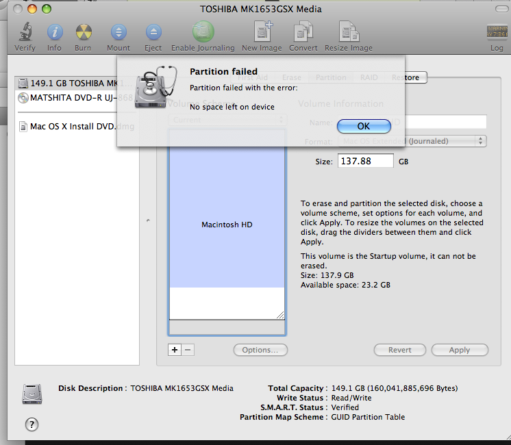The height and width of the screenshot is (445, 511).
Task: Click the toolbar toggle pill button
Action: [x=502, y=9]
